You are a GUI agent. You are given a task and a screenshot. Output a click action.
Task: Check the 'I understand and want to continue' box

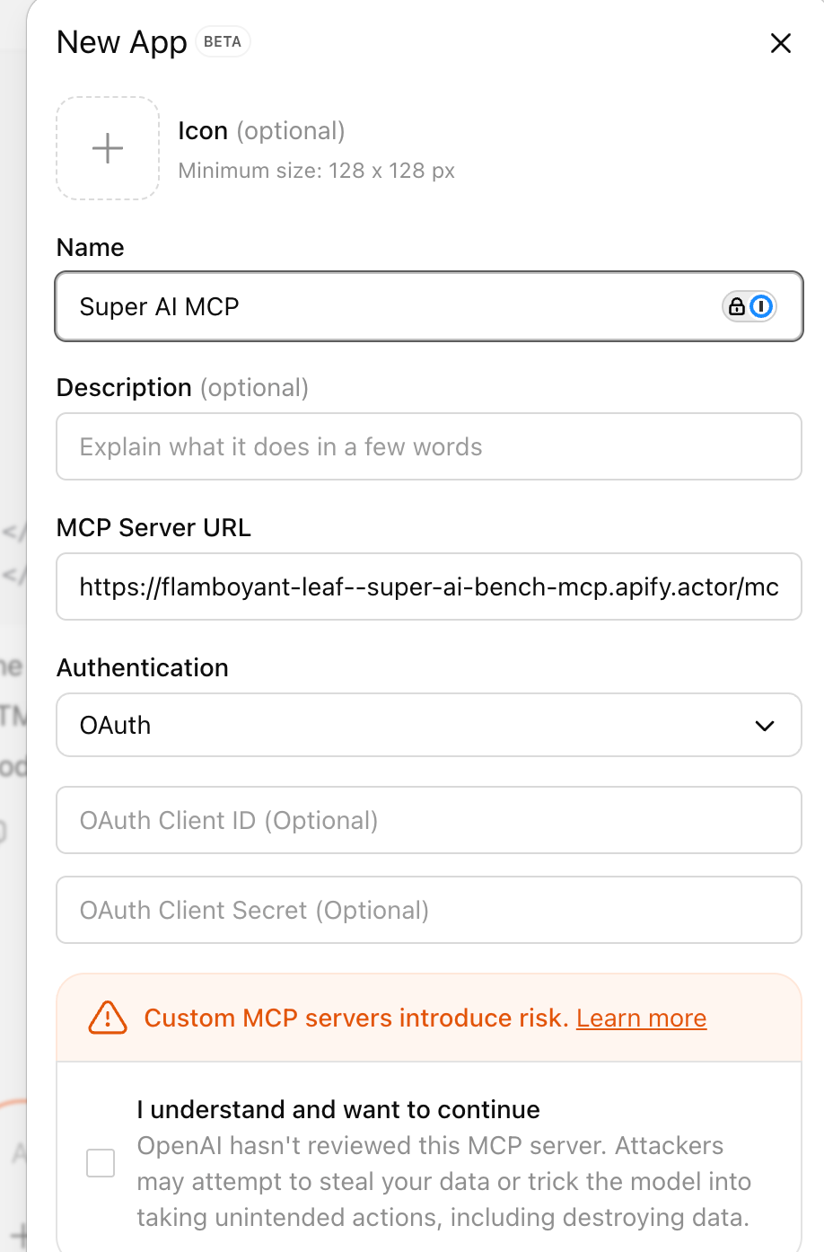pyautogui.click(x=101, y=1163)
